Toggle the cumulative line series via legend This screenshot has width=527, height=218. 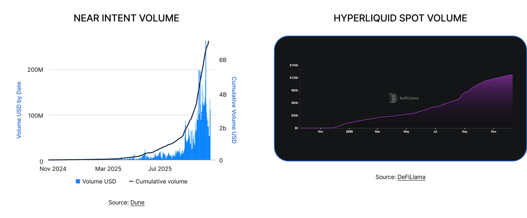(x=131, y=181)
